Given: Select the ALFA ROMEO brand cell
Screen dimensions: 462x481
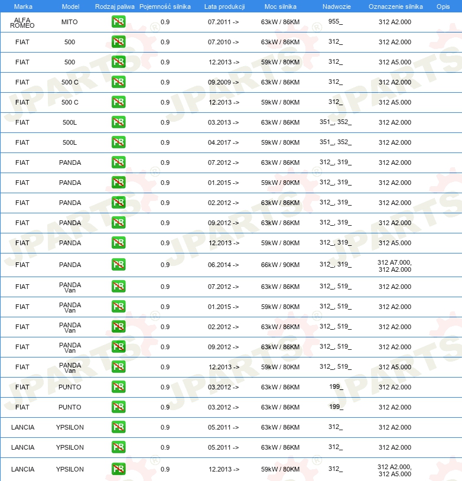Looking at the screenshot, I should pos(22,22).
